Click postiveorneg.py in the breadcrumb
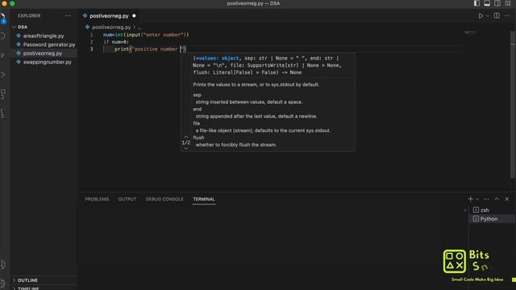The height and width of the screenshot is (290, 516). pyautogui.click(x=111, y=27)
